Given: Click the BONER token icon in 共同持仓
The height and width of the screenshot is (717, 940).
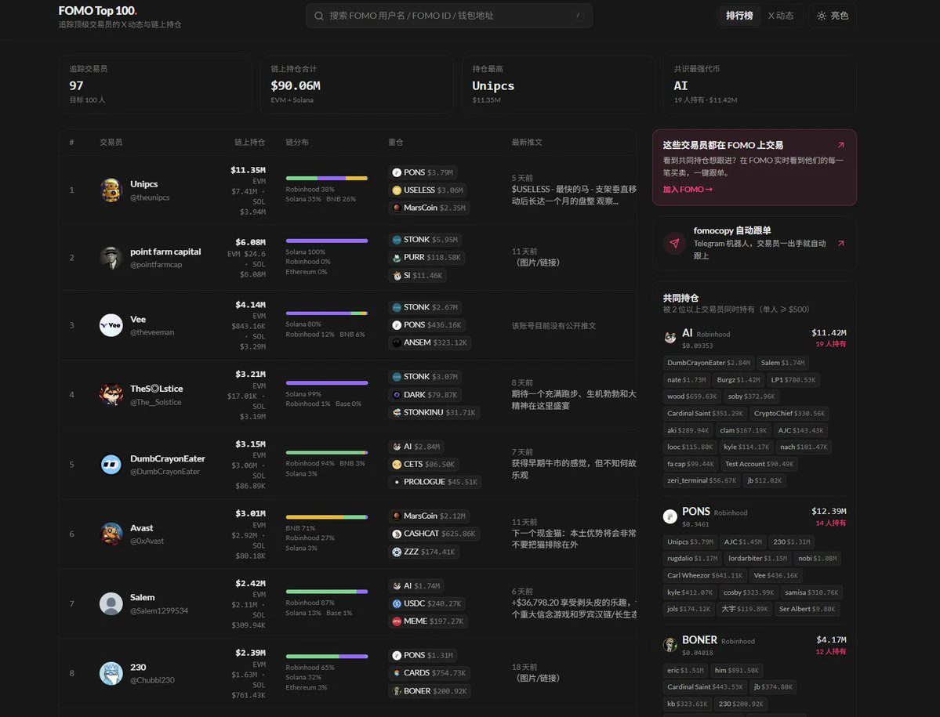Looking at the screenshot, I should (670, 645).
